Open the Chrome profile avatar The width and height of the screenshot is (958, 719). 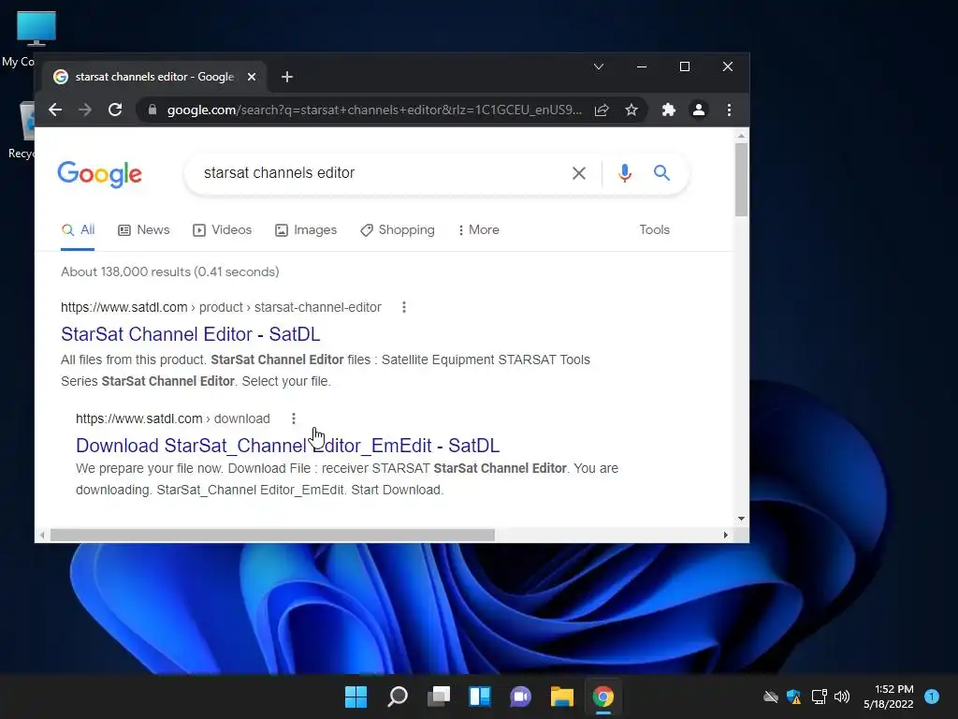coord(698,110)
